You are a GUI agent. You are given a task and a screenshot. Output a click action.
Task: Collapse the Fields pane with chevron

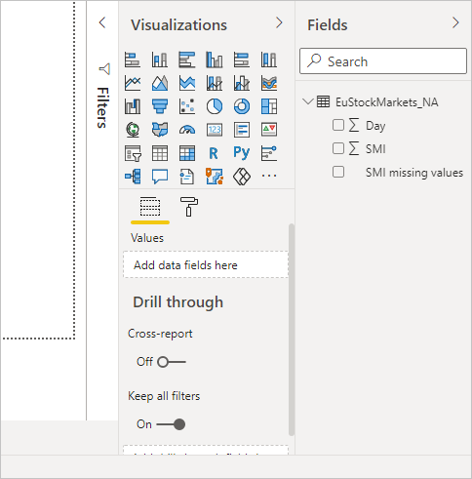pyautogui.click(x=455, y=22)
